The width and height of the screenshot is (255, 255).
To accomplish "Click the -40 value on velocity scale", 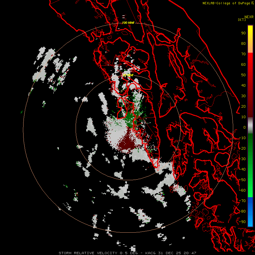I will (242, 169).
